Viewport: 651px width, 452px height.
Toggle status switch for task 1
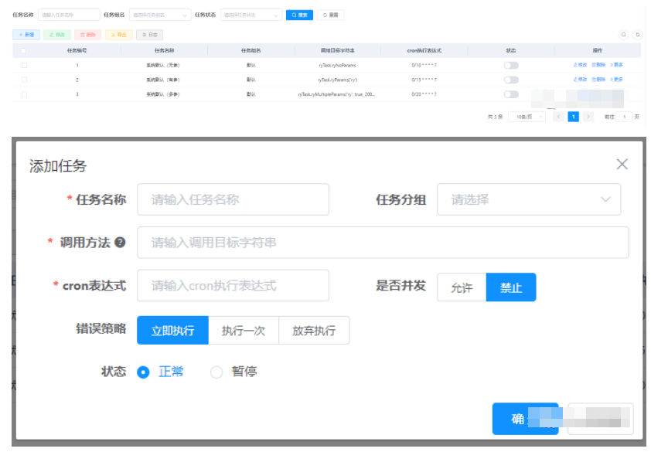[511, 65]
